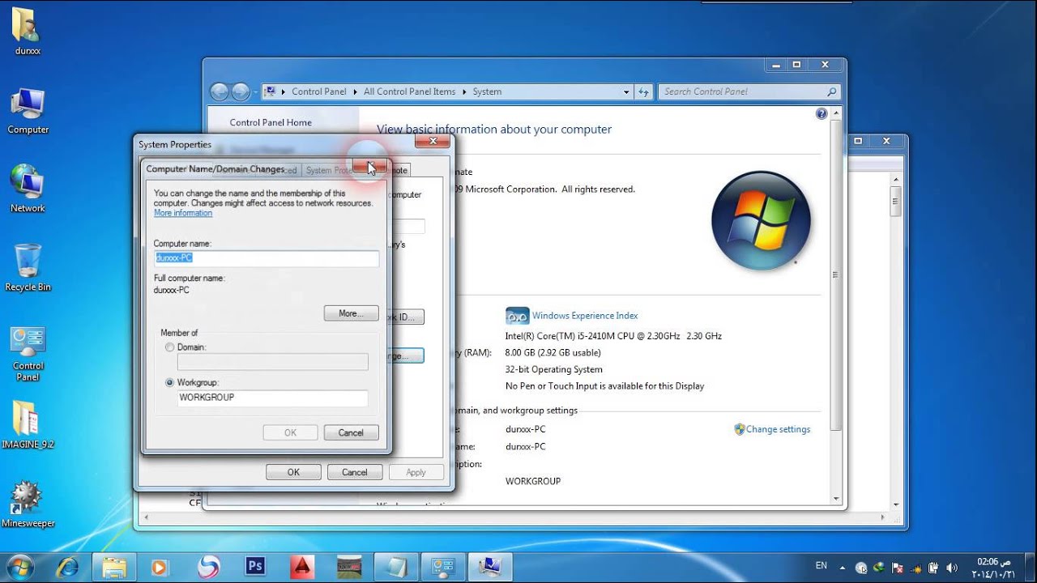
Task: Click the Change settings link
Action: pyautogui.click(x=778, y=429)
